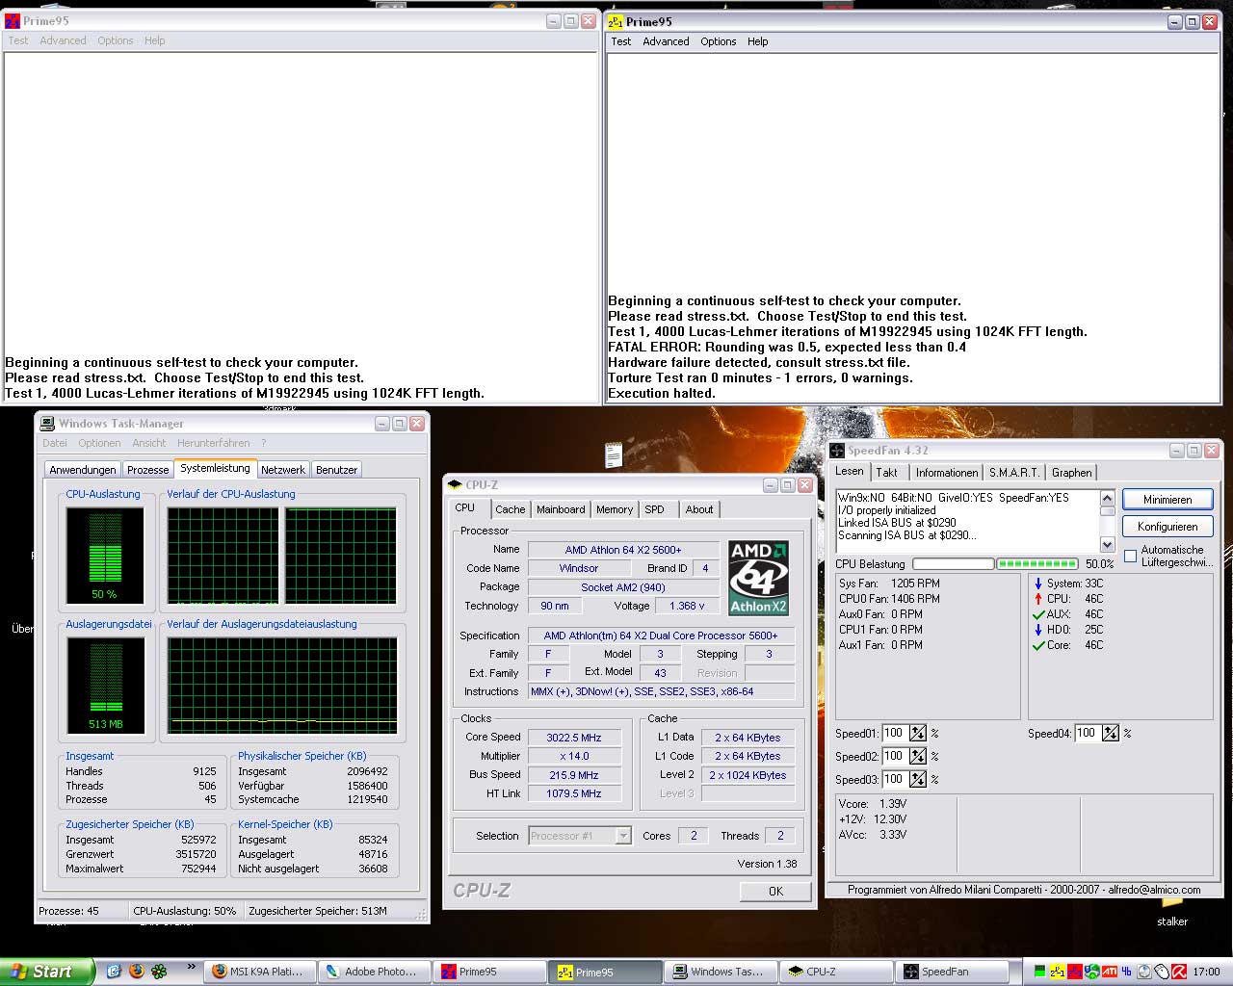Launch Firefox from the quick launch bar

(136, 971)
